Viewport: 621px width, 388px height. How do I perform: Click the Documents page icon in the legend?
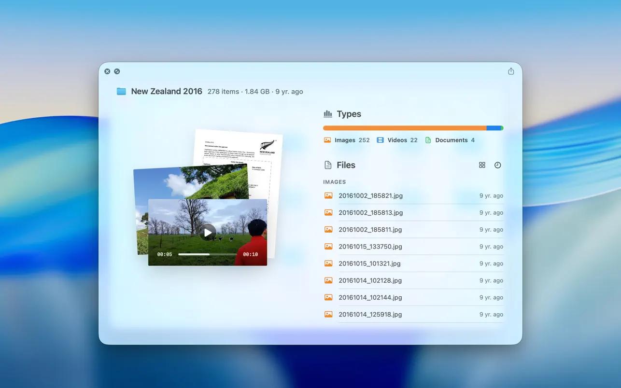428,140
